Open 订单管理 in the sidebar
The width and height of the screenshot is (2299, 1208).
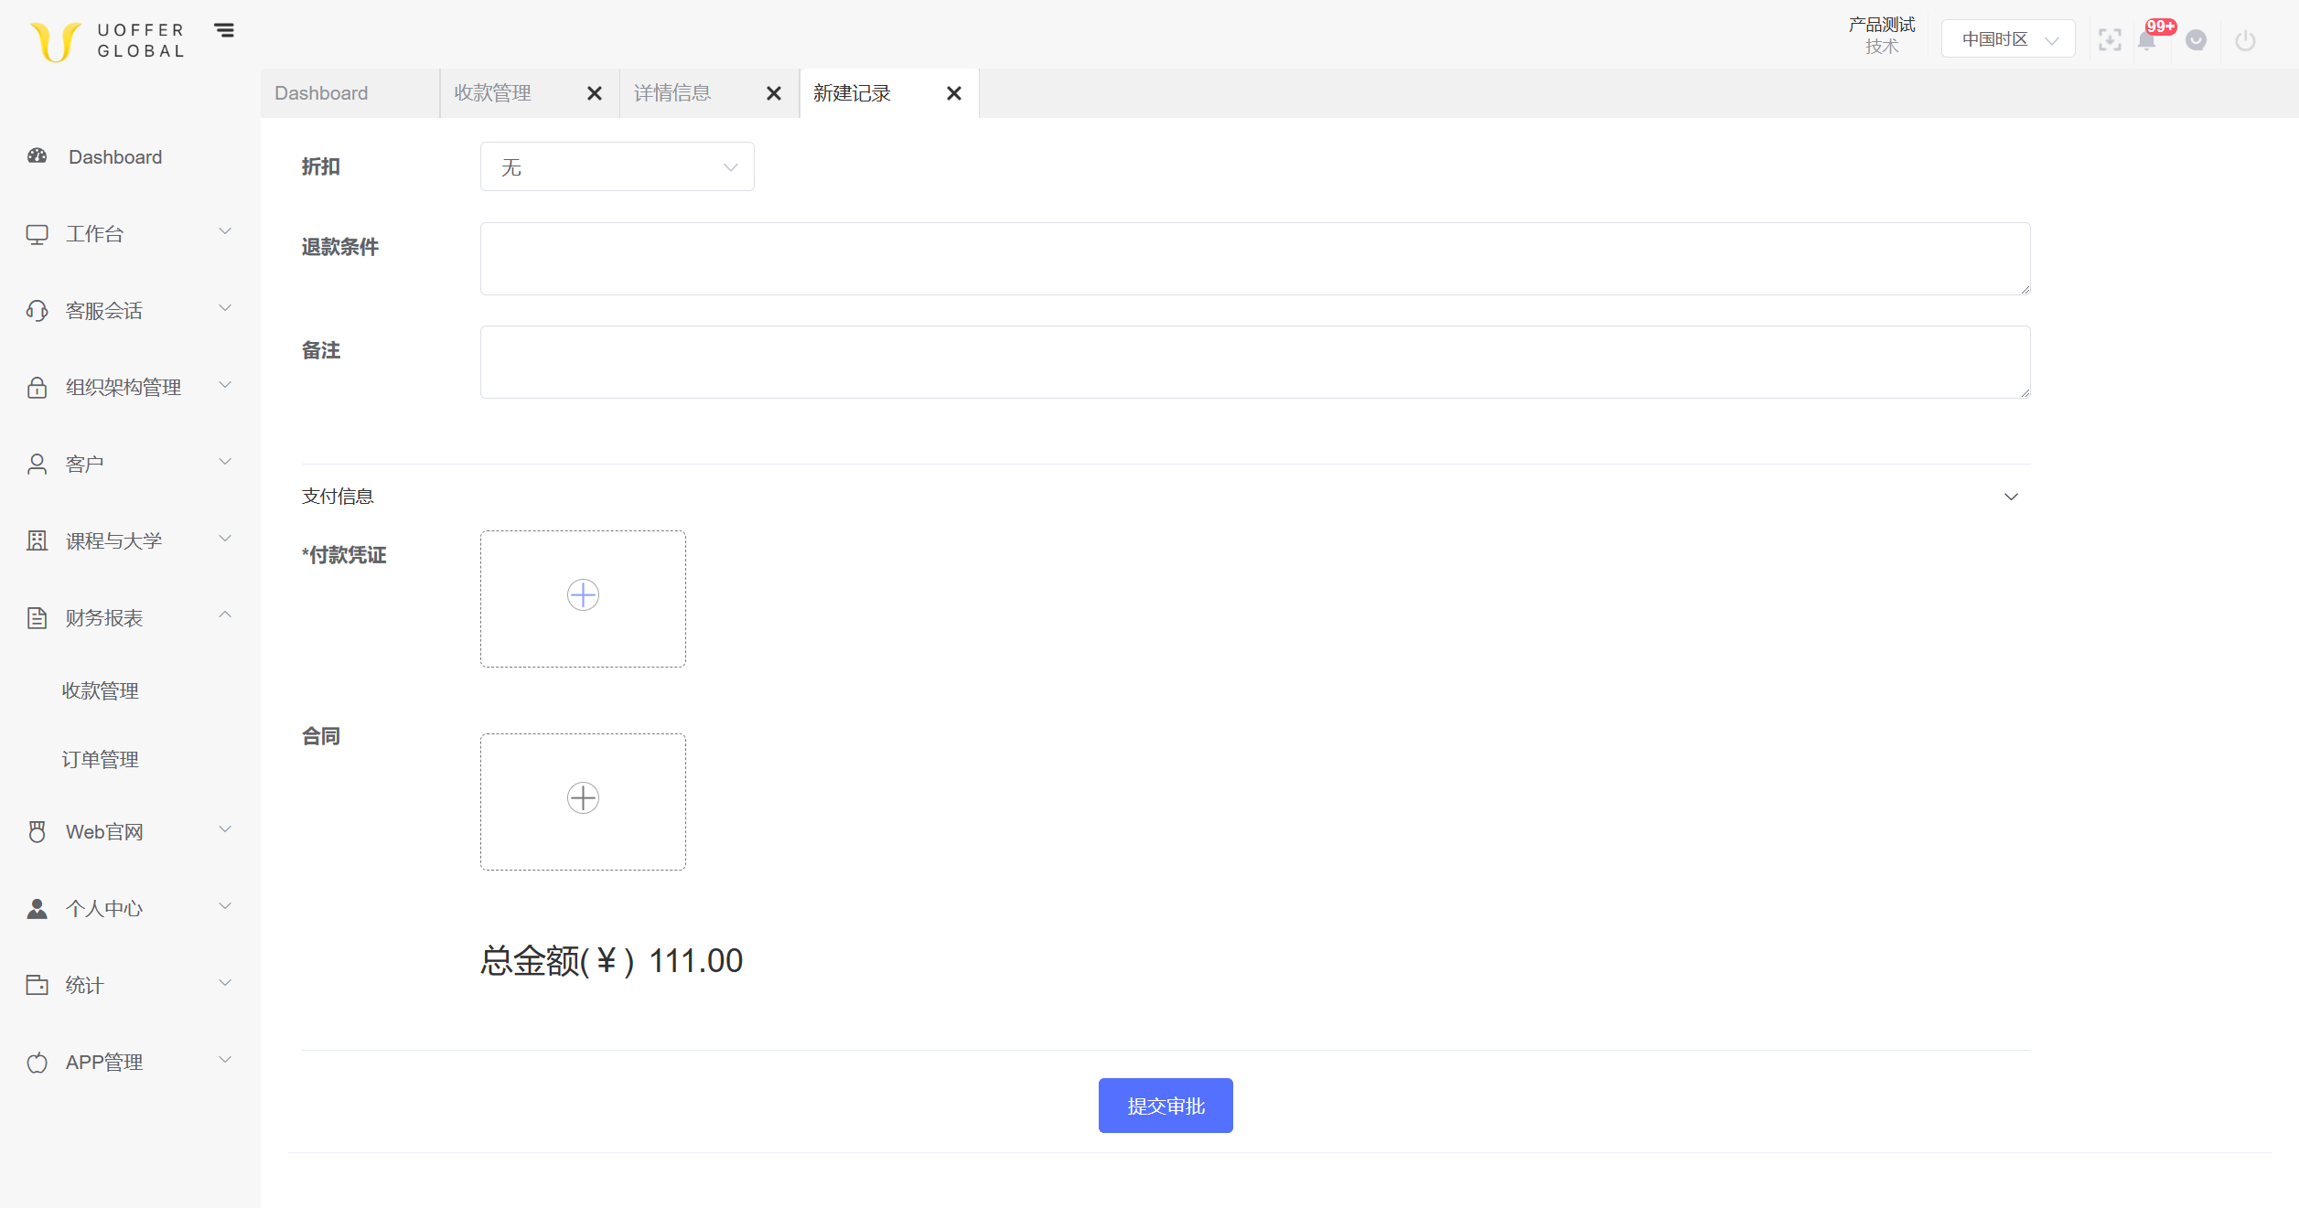coord(101,759)
